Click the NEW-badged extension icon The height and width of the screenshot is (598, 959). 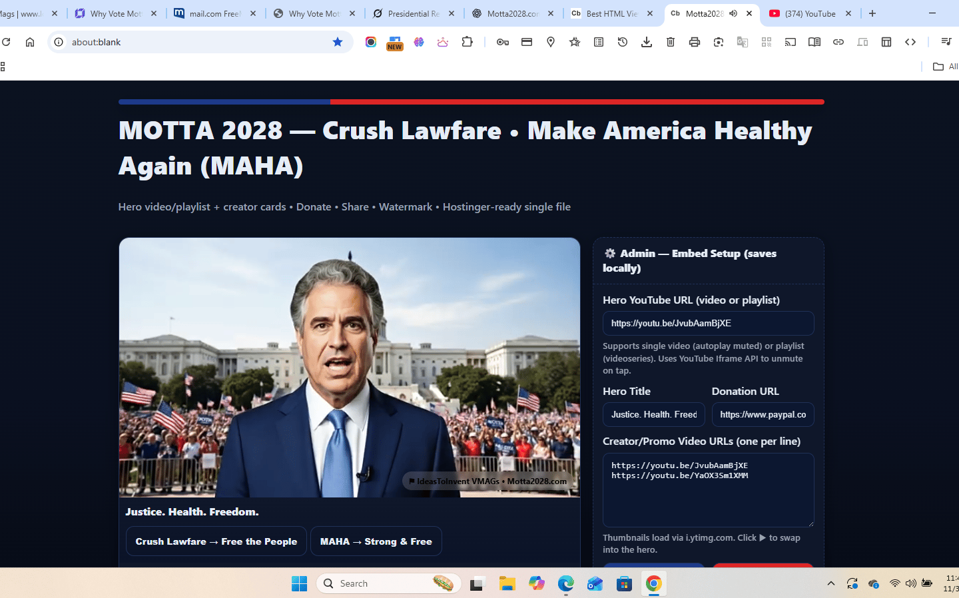[395, 43]
